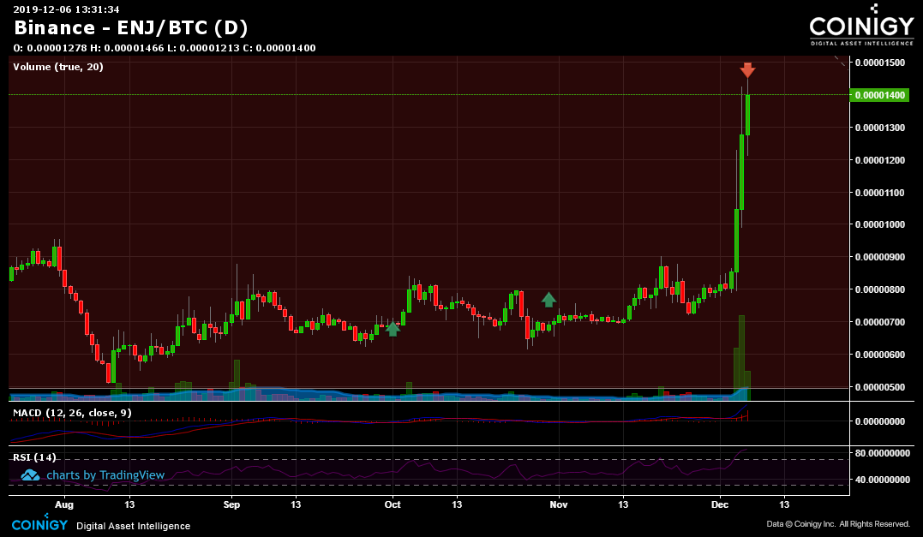923x537 pixels.
Task: Click the TradingView cloud logo icon
Action: (x=30, y=474)
